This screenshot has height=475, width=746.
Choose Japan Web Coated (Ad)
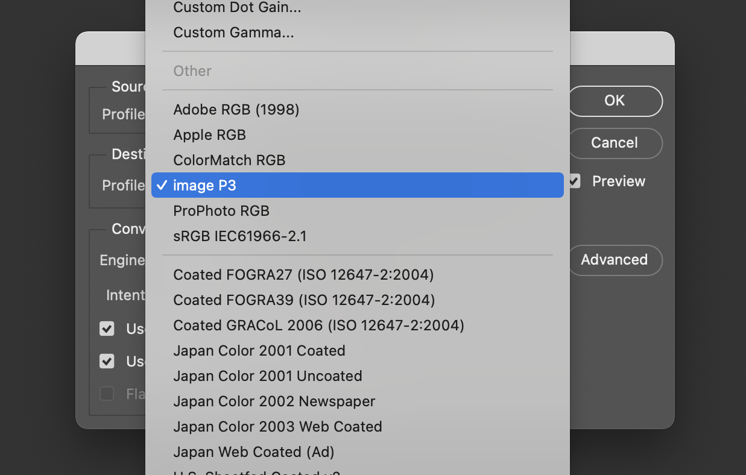pyautogui.click(x=253, y=452)
